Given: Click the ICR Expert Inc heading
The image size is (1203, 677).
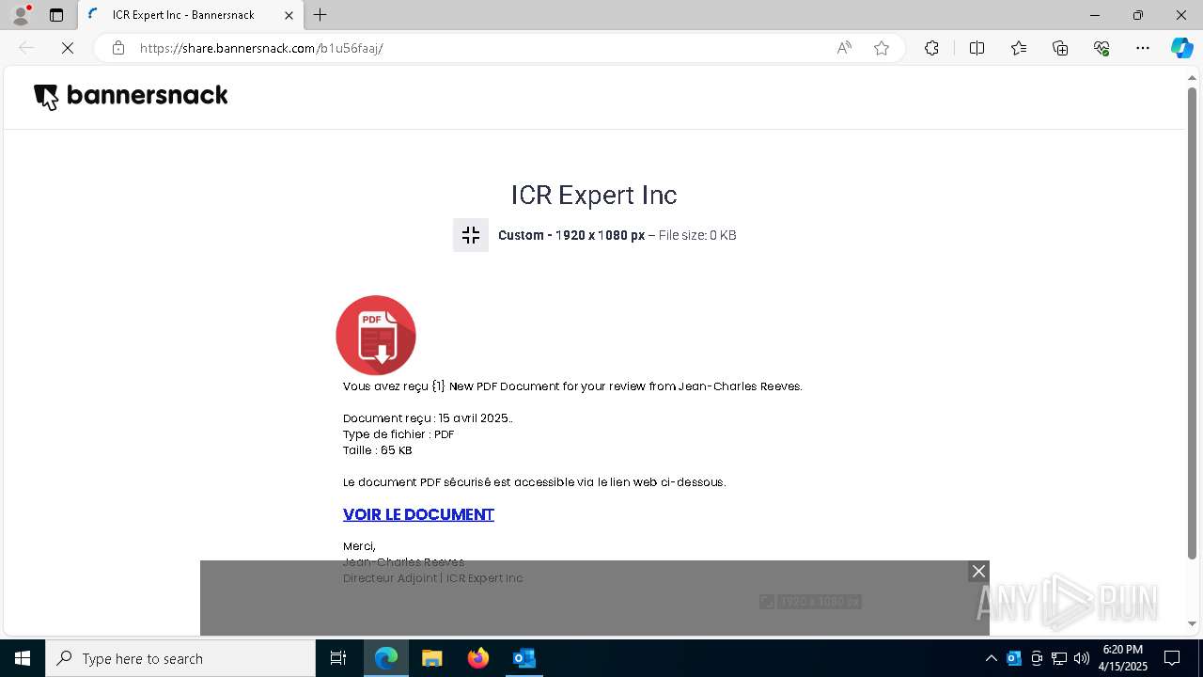Looking at the screenshot, I should [594, 195].
